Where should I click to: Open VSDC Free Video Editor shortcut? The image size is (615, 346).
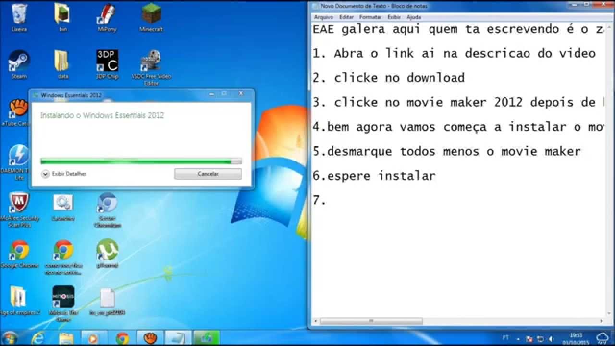click(151, 67)
